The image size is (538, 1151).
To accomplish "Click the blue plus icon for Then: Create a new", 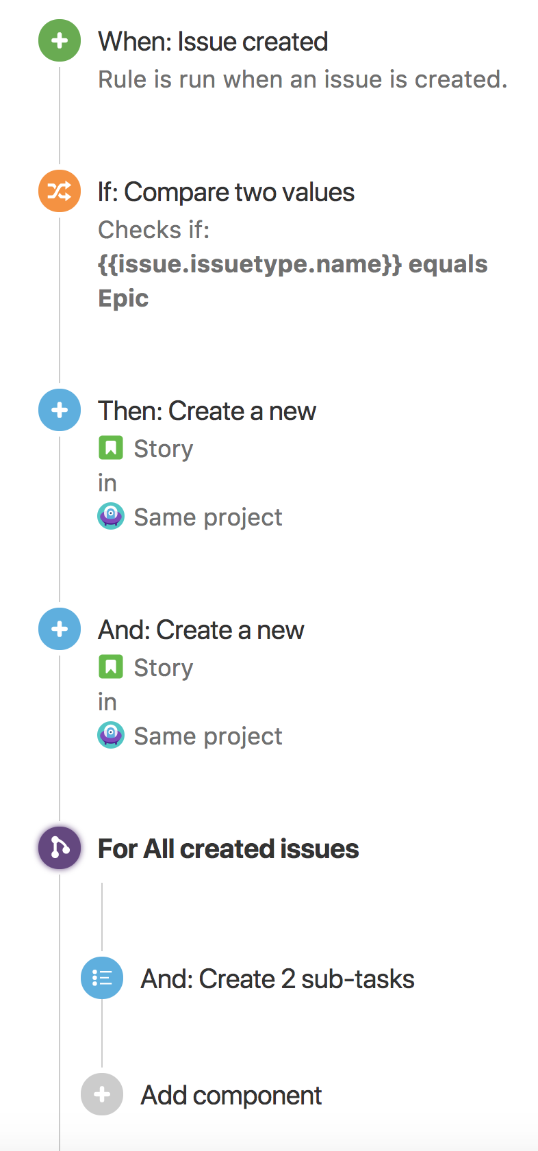I will click(60, 410).
